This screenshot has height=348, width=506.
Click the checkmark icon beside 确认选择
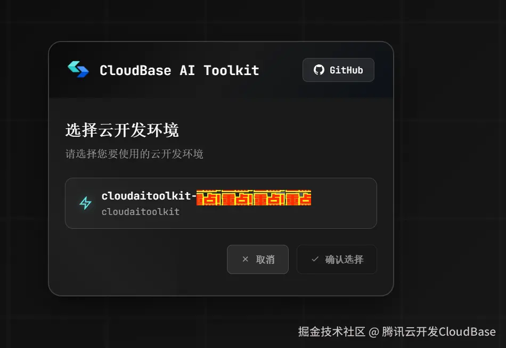(315, 259)
